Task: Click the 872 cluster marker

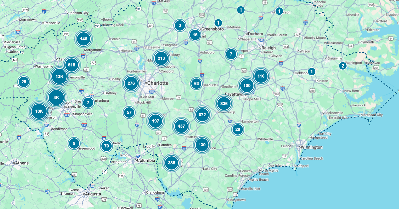Action: (x=202, y=115)
